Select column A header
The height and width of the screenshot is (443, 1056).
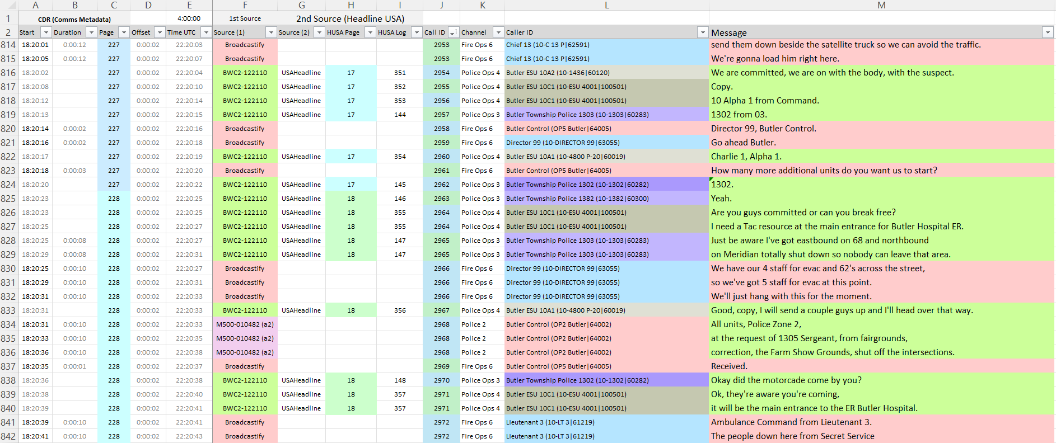[35, 6]
